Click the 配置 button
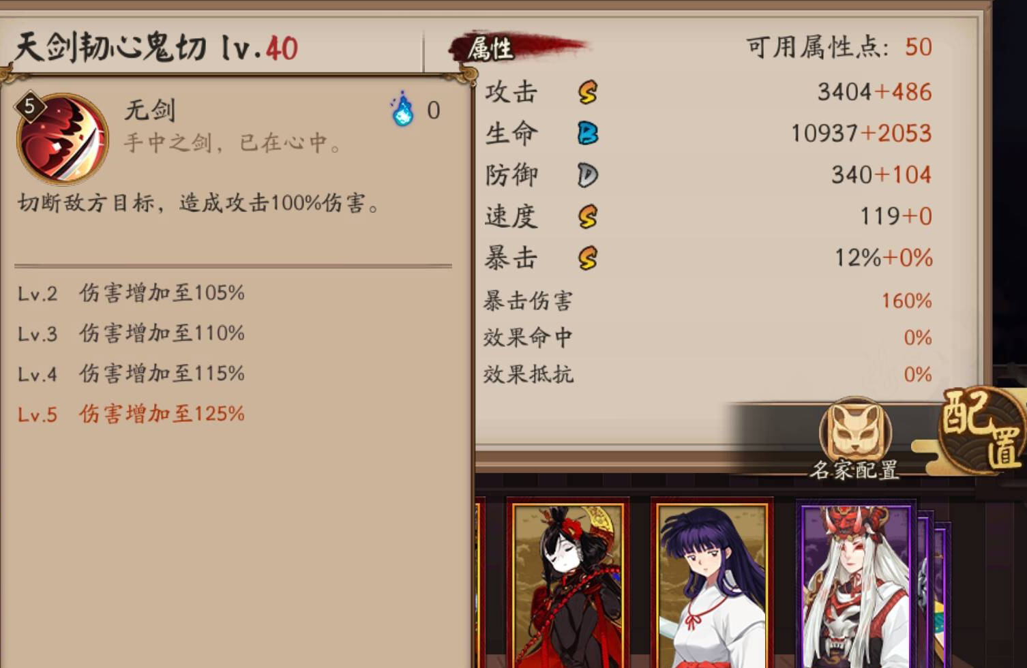Viewport: 1027px width, 668px height. [x=982, y=429]
